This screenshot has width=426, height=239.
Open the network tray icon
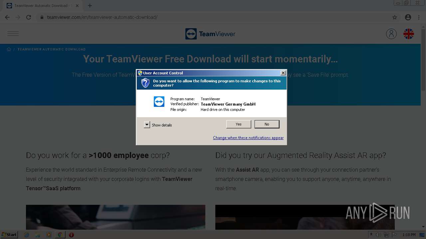coord(386,235)
